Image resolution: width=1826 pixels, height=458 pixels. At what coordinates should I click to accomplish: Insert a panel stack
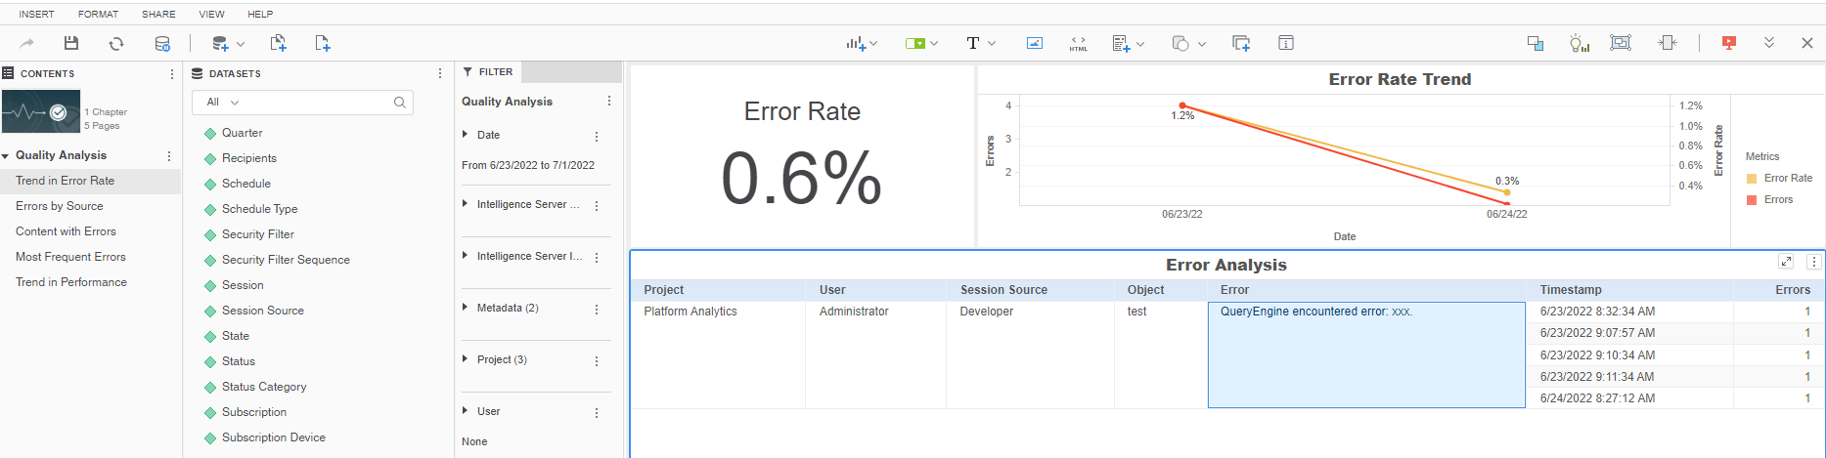coord(1241,43)
